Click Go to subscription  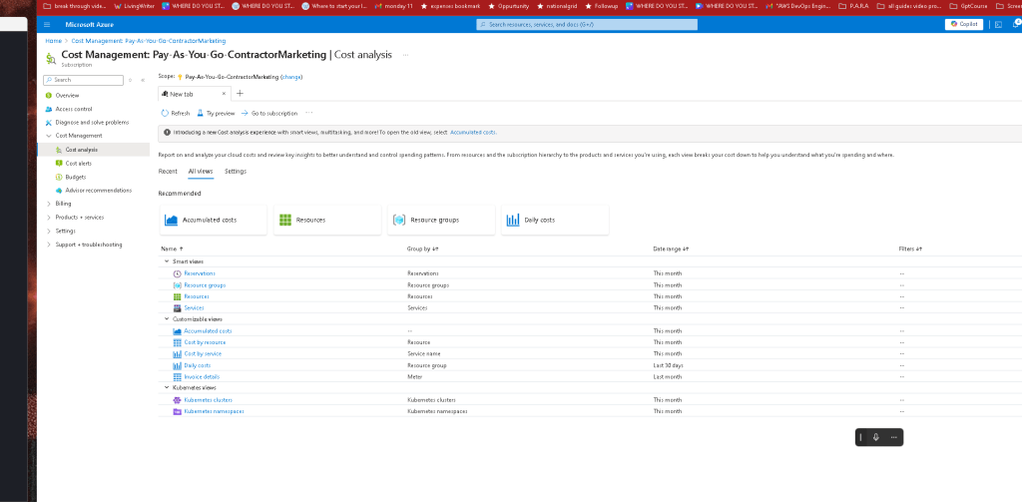click(x=269, y=113)
